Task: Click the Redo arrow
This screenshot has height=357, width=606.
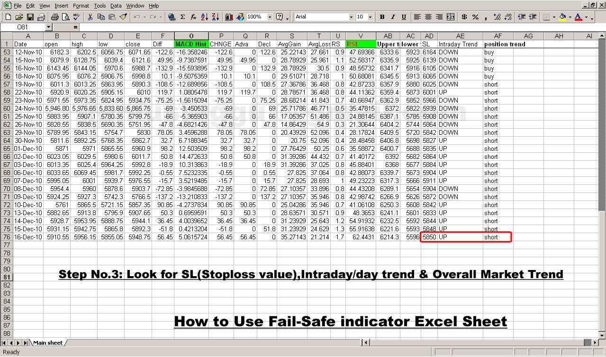Action: (153, 17)
